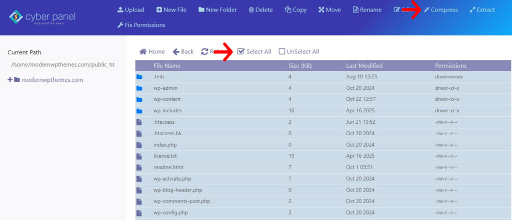This screenshot has height=220, width=512.
Task: Create a New Folder
Action: pos(217,10)
